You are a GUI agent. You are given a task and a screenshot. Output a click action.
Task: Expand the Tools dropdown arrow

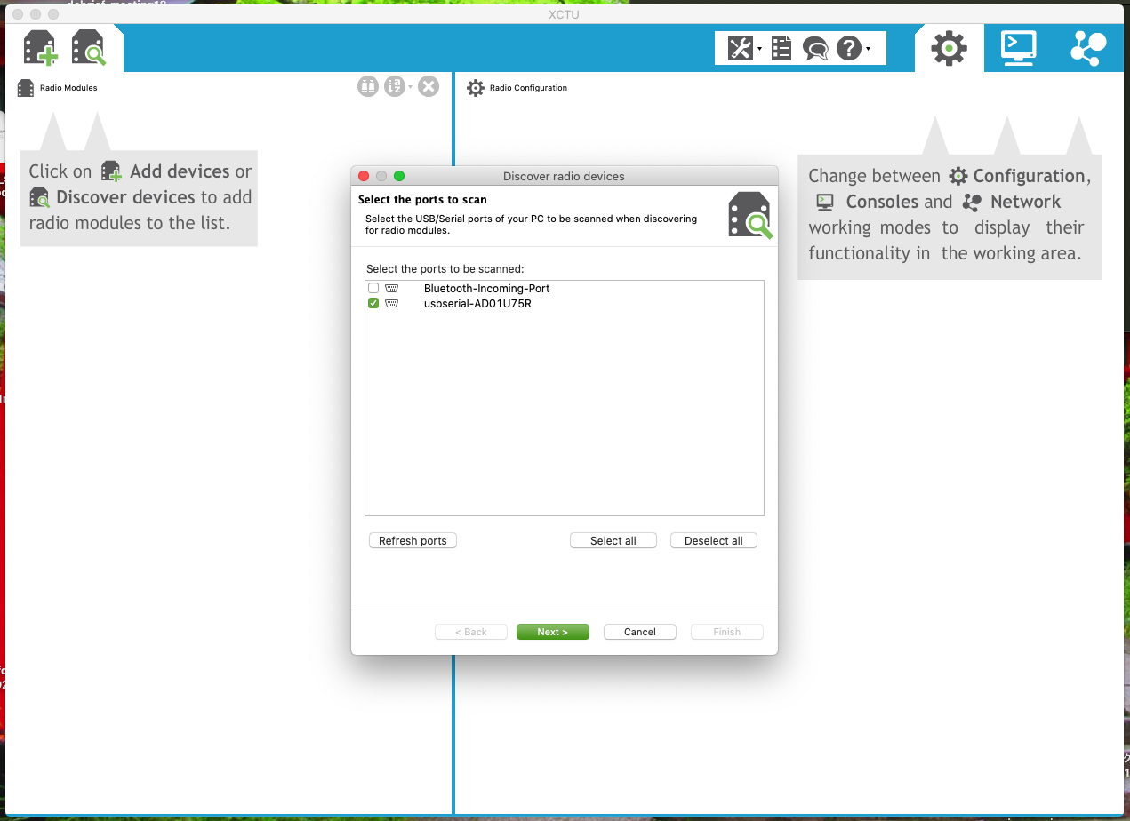click(760, 49)
